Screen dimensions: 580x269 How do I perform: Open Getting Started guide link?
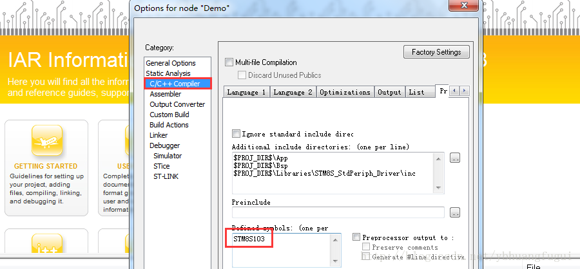click(x=46, y=166)
